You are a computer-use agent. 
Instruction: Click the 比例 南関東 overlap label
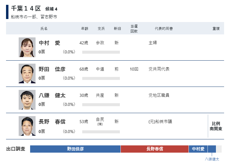pyautogui.click(x=216, y=126)
